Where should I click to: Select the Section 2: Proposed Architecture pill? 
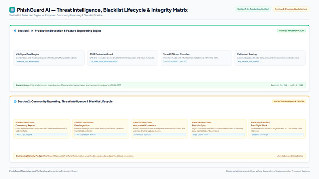pyautogui.click(x=291, y=9)
